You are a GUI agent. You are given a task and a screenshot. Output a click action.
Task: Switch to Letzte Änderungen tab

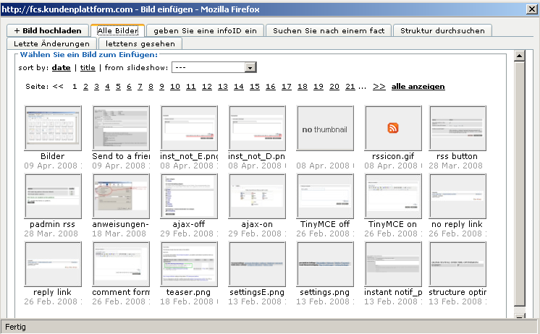[51, 44]
